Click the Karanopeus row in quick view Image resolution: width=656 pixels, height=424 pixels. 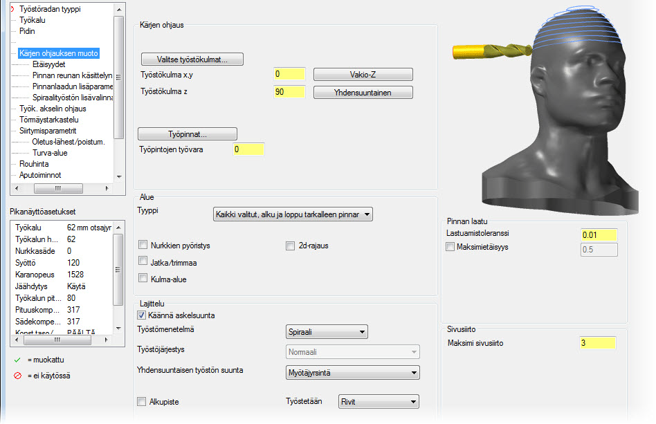63,275
